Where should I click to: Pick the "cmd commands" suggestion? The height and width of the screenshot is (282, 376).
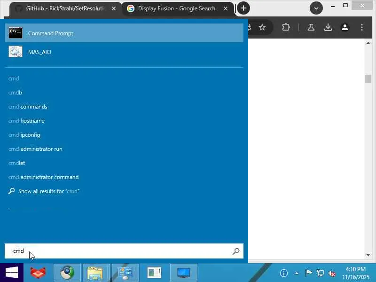click(28, 107)
